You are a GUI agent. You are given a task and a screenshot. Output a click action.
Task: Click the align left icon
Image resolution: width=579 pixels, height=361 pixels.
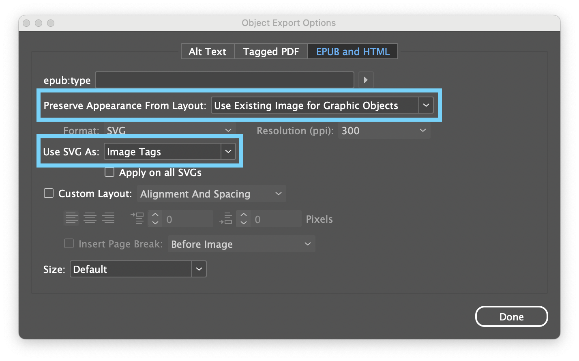(x=71, y=218)
